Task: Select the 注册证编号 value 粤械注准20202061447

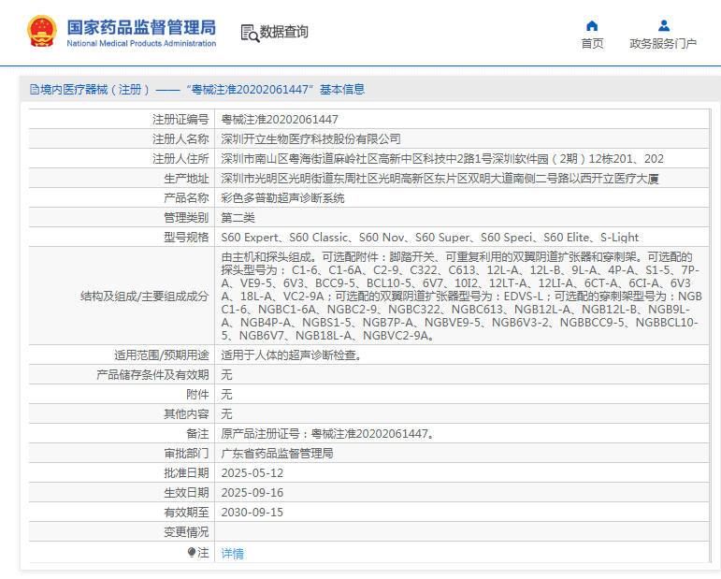Action: click(280, 120)
